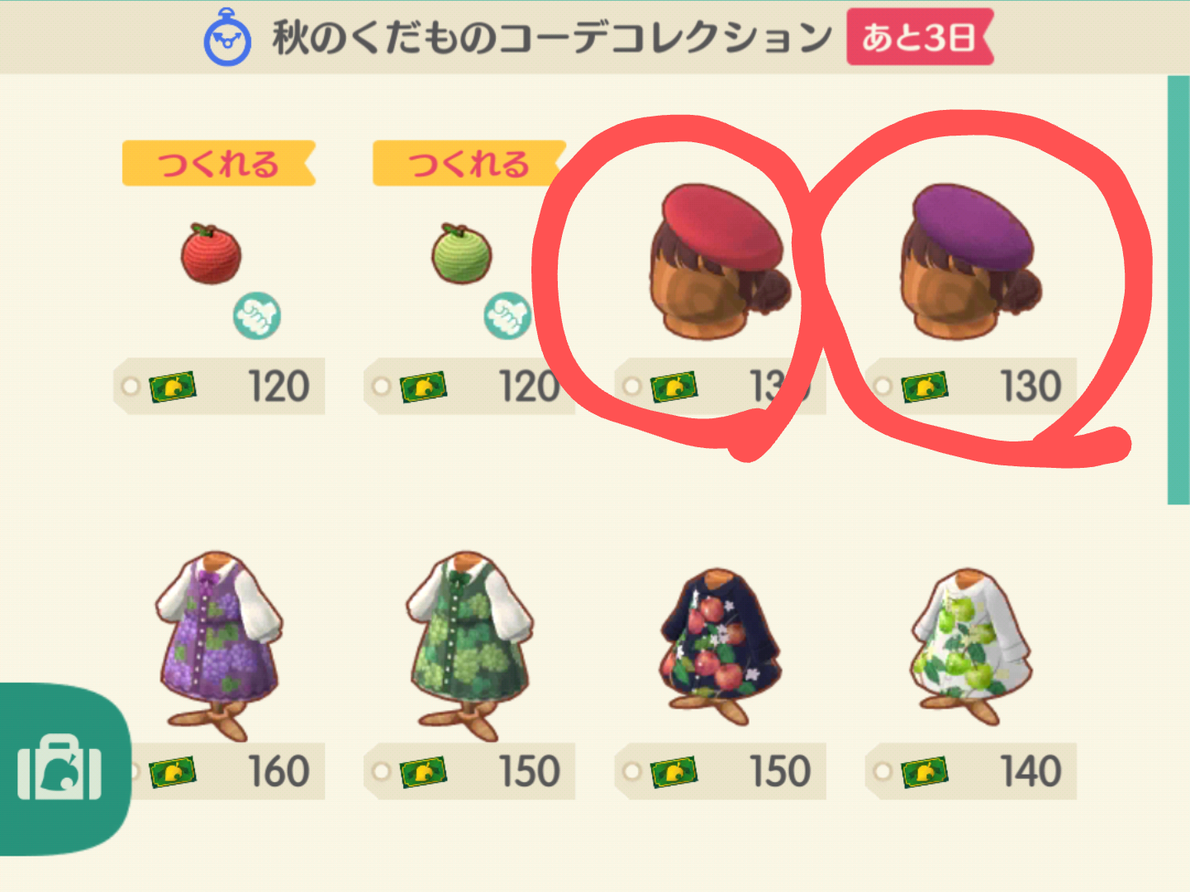
Task: Click the teal vertical scrollbar
Action: pos(1178,289)
